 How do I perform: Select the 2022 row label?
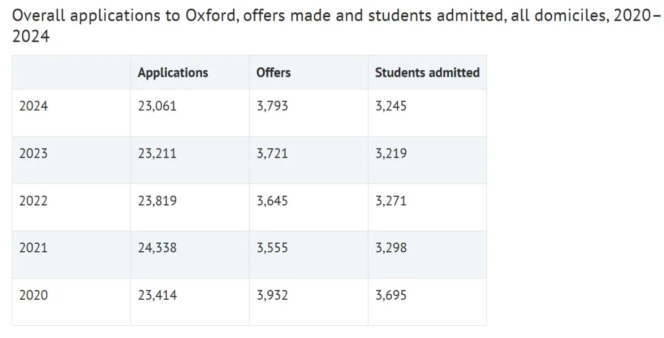33,201
